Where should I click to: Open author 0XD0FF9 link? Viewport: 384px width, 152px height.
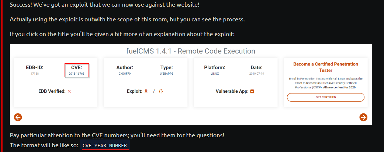pyautogui.click(x=125, y=74)
